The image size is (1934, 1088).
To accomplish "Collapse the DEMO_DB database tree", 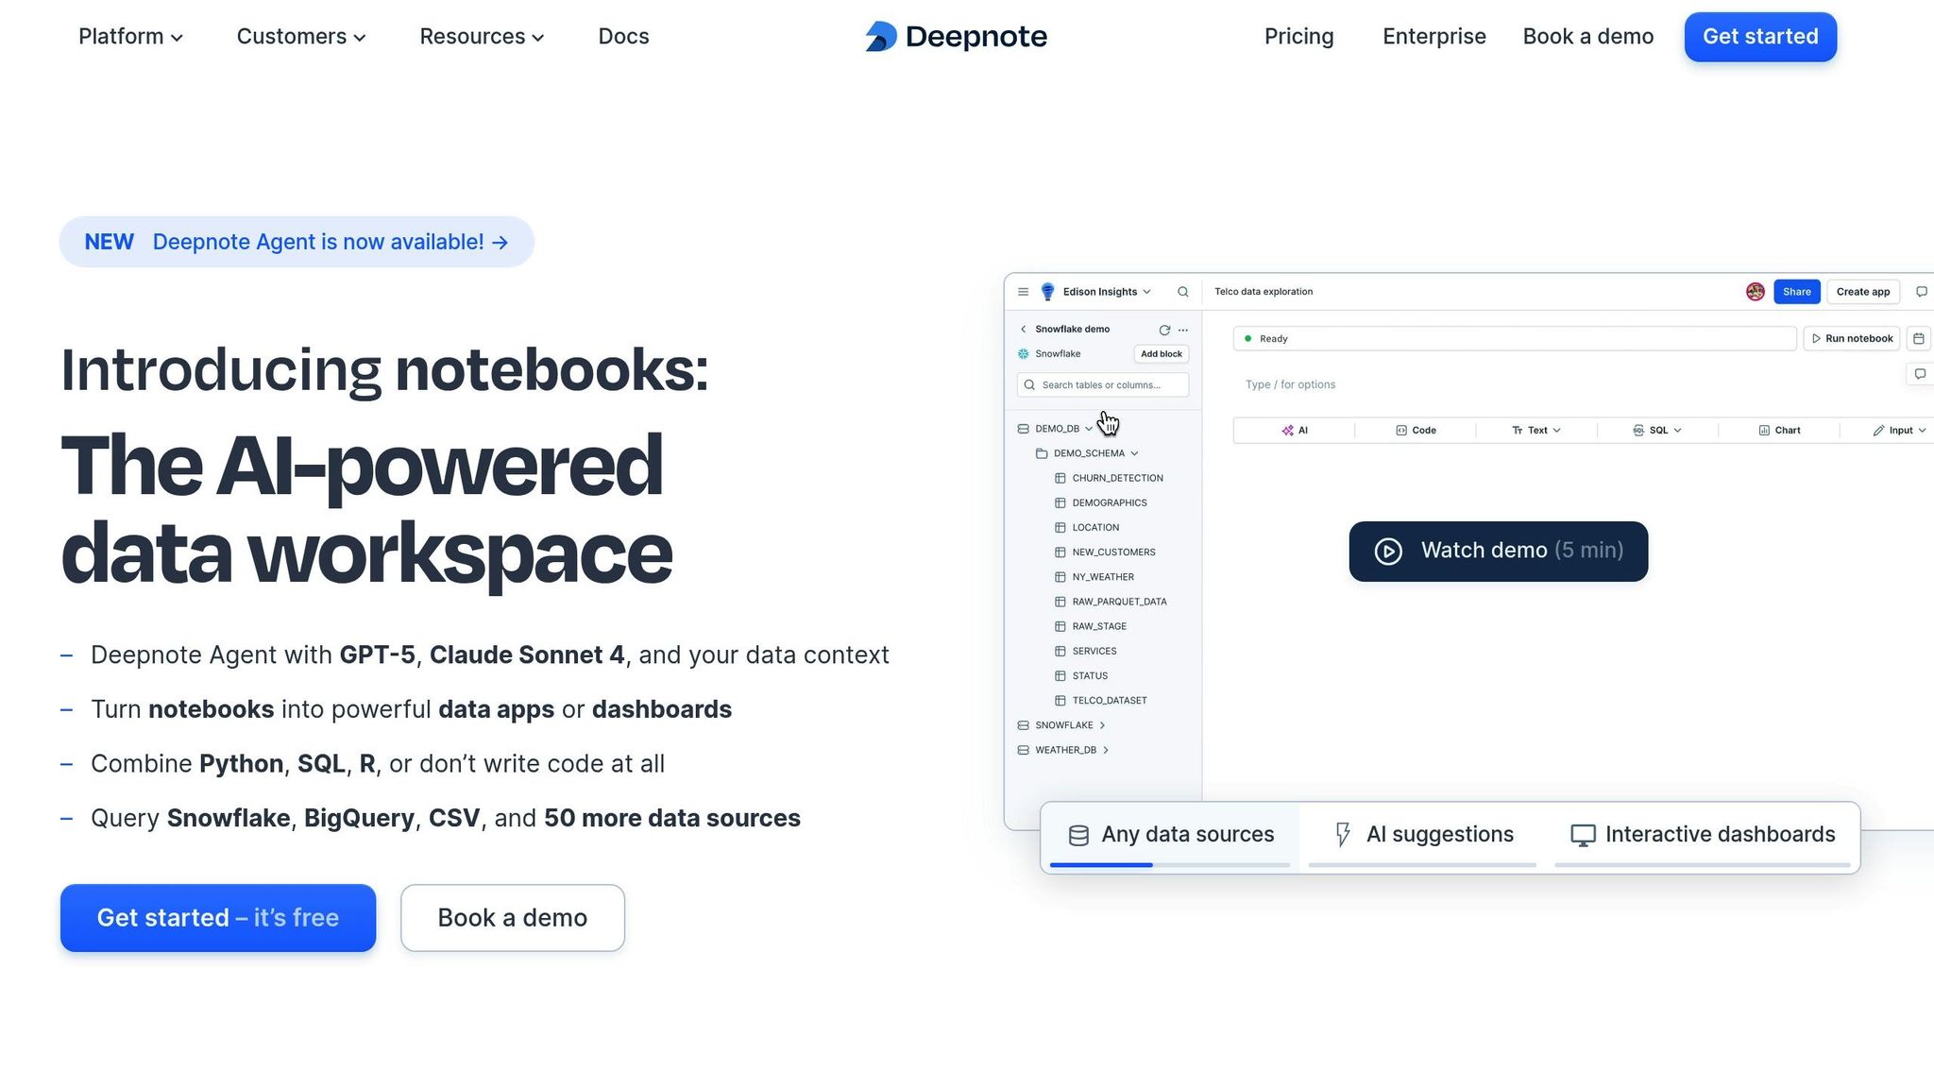I will click(1089, 429).
